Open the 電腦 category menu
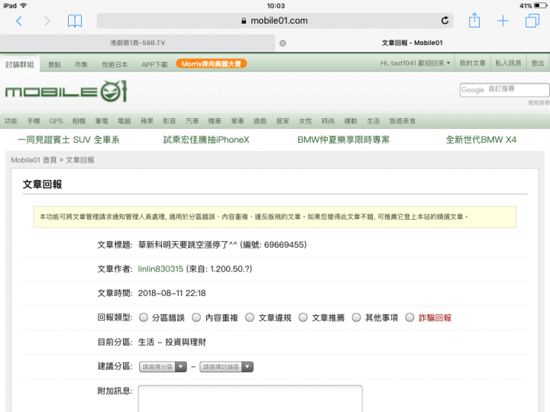Viewport: 550px width, 412px height. pyautogui.click(x=125, y=121)
